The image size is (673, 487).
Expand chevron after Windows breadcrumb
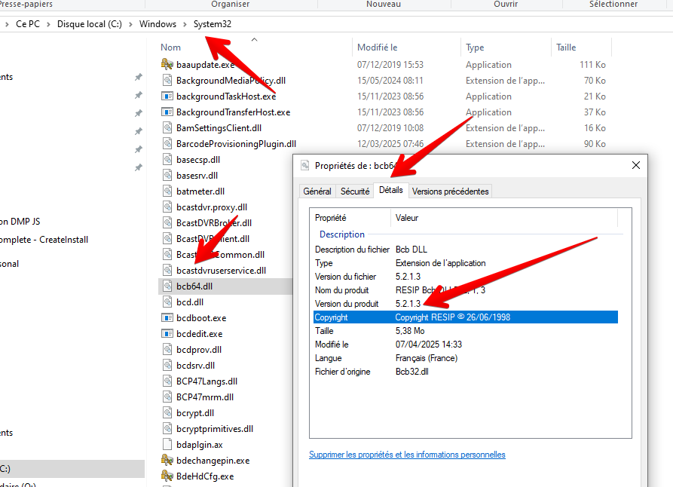(185, 24)
